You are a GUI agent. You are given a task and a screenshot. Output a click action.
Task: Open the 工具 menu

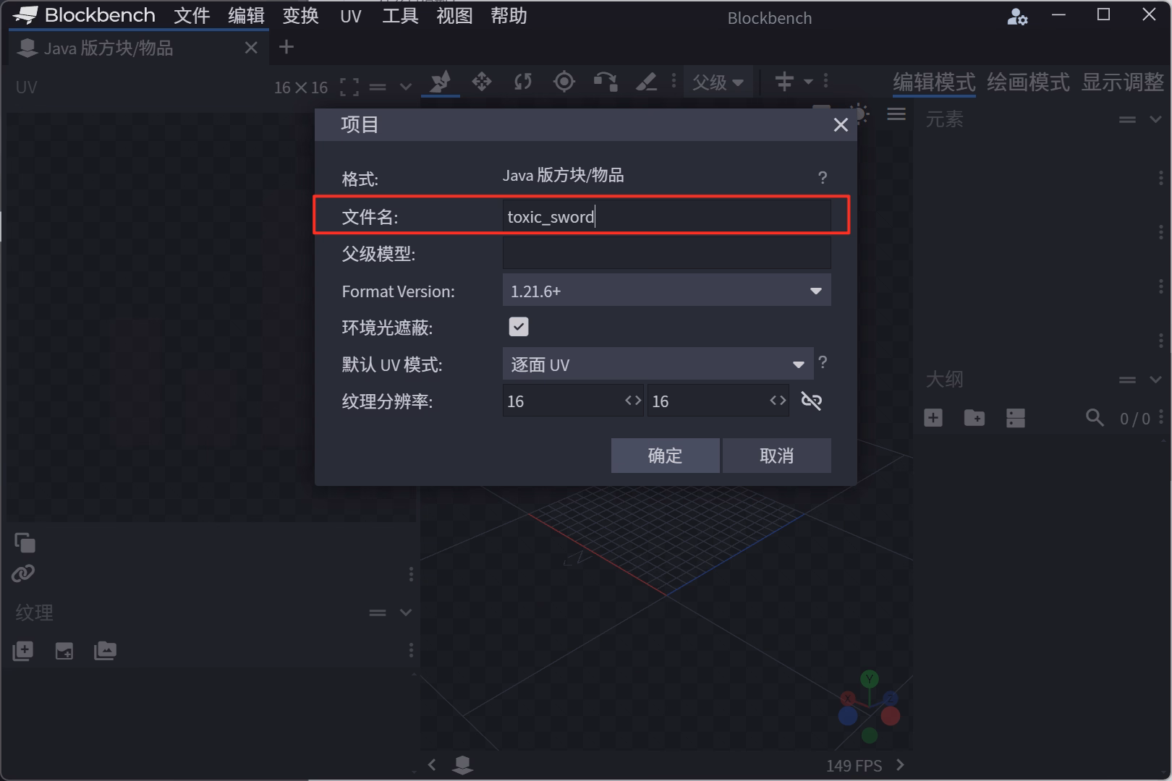pyautogui.click(x=400, y=16)
